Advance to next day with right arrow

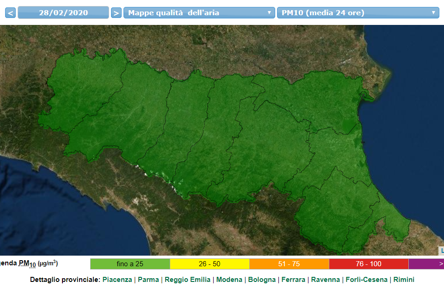point(117,13)
